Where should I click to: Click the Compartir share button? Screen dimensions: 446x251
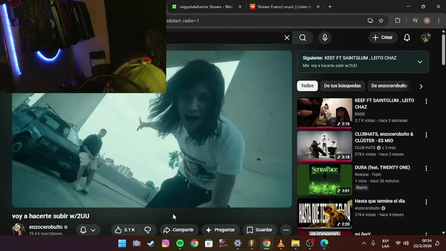click(x=178, y=230)
